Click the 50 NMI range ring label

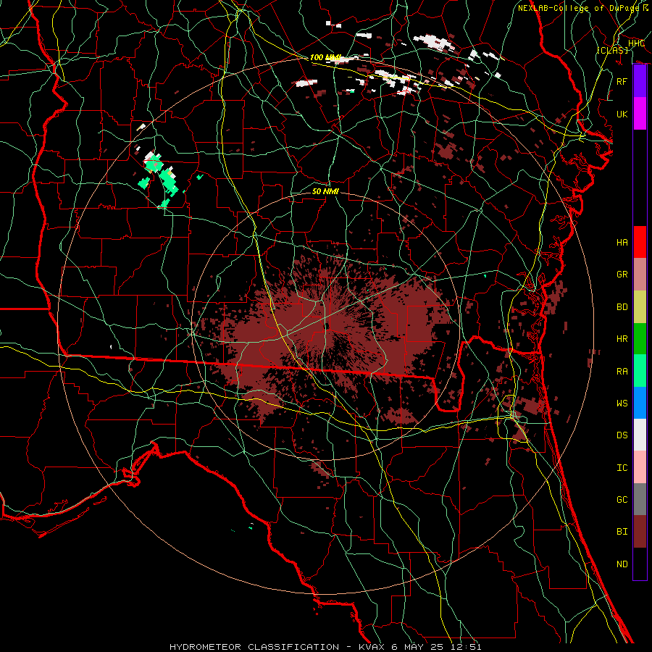(x=325, y=191)
